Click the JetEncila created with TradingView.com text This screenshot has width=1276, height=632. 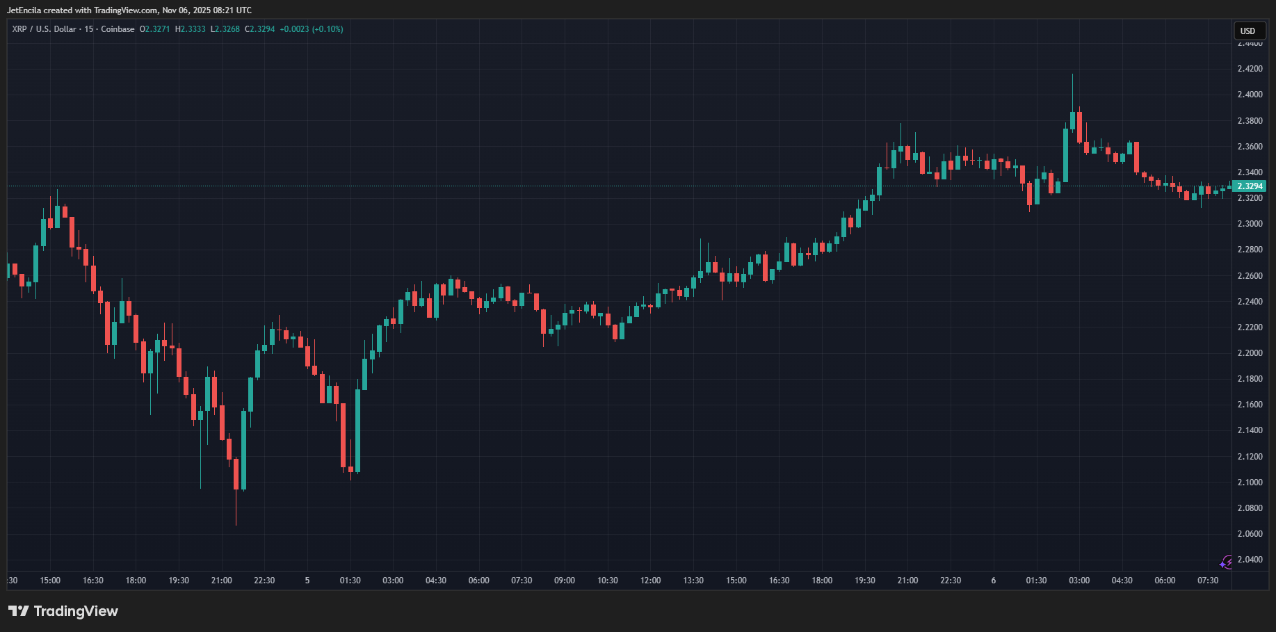[x=129, y=10]
